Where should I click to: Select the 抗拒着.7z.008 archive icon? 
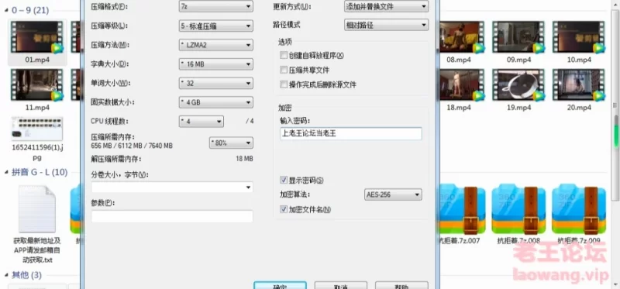point(518,208)
